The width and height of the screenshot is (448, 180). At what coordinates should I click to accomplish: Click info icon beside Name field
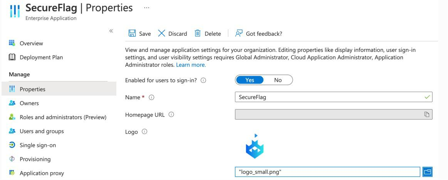coord(152,97)
